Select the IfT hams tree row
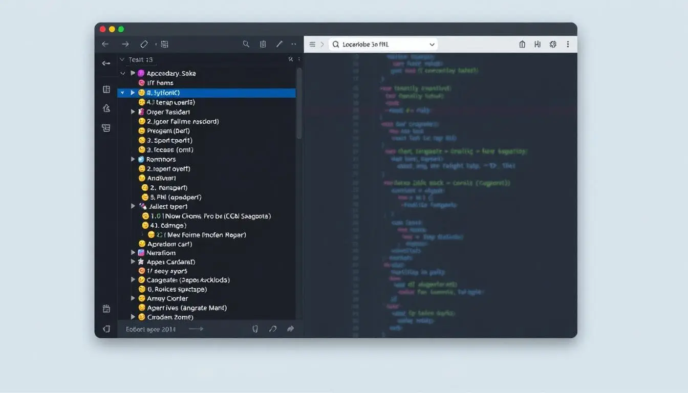688x393 pixels. [206, 83]
